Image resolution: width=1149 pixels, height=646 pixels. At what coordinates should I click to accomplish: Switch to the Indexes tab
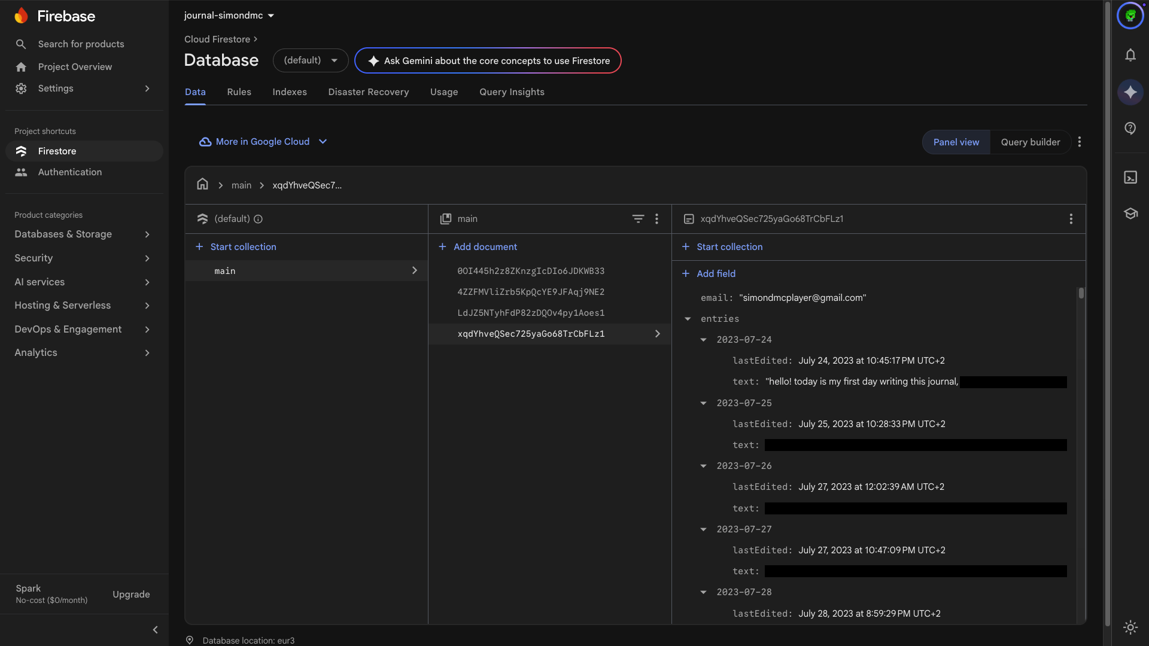coord(290,92)
